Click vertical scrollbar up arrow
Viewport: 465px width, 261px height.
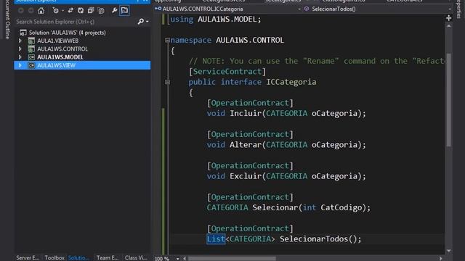[449, 27]
